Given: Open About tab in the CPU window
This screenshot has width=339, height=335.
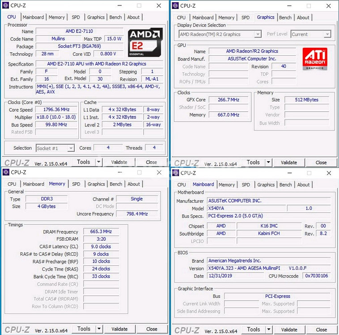Looking at the screenshot, I should point(133,17).
